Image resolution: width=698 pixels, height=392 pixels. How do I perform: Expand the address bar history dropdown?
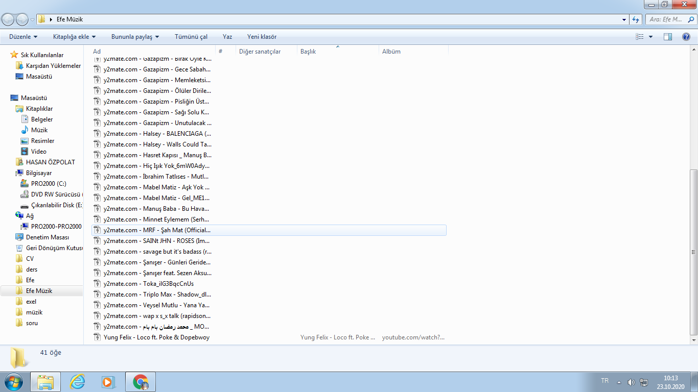click(624, 19)
